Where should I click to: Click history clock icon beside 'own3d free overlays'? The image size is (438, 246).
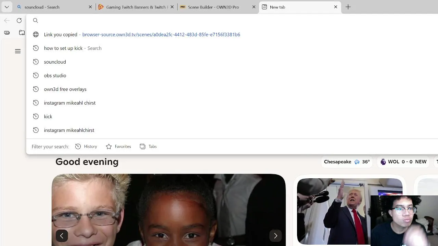(x=36, y=89)
